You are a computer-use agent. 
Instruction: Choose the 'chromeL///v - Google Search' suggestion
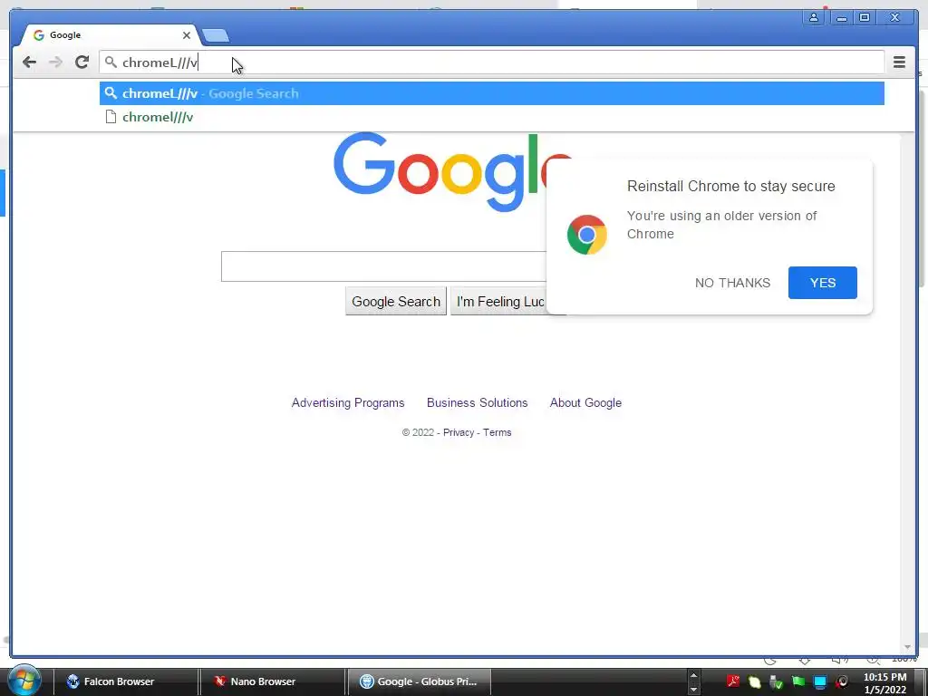(x=492, y=93)
